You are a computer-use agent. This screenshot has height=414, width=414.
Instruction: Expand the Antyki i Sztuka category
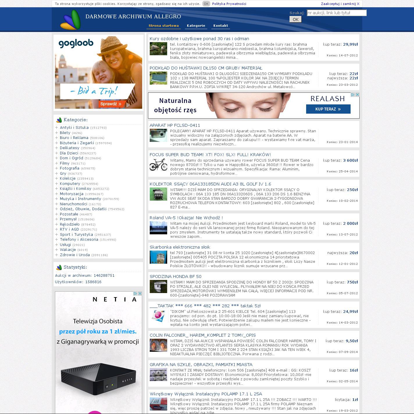tap(57, 128)
